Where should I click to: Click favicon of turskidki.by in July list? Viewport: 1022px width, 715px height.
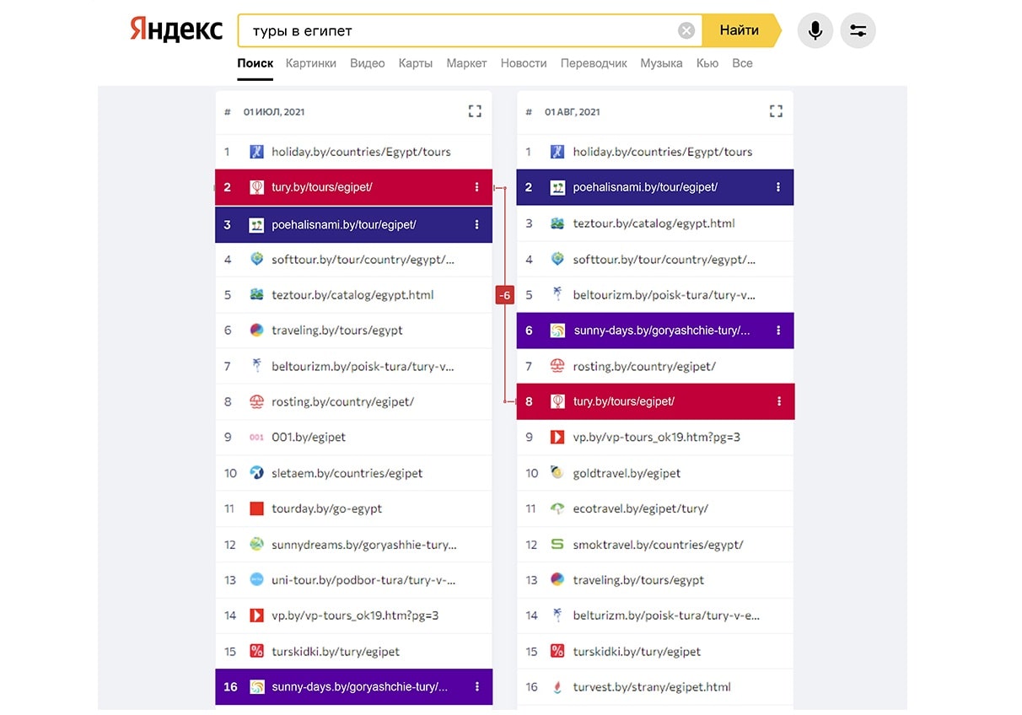tap(256, 651)
